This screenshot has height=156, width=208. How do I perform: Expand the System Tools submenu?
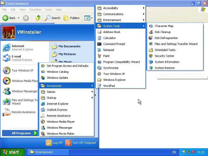120,26
